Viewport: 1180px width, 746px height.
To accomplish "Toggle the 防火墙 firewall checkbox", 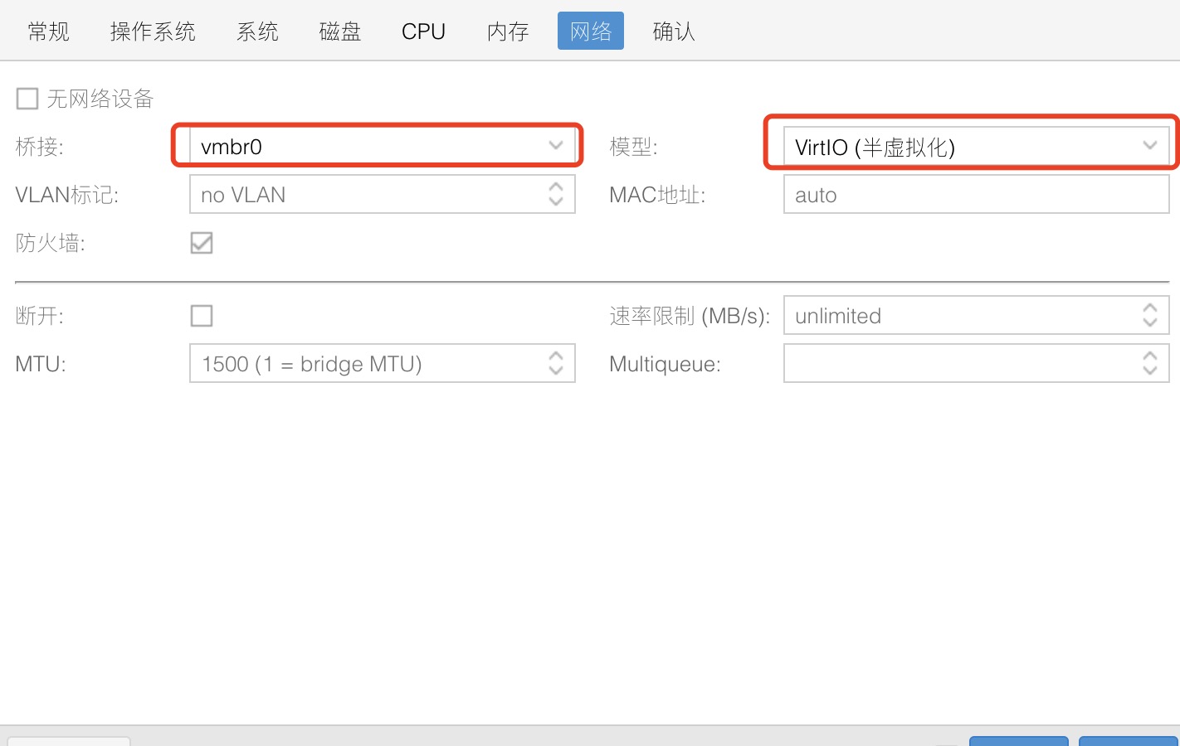I will click(x=202, y=243).
